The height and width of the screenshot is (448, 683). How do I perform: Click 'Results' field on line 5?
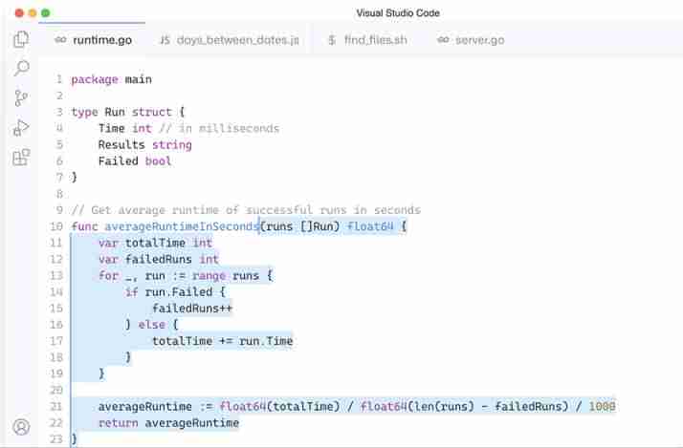pos(121,144)
